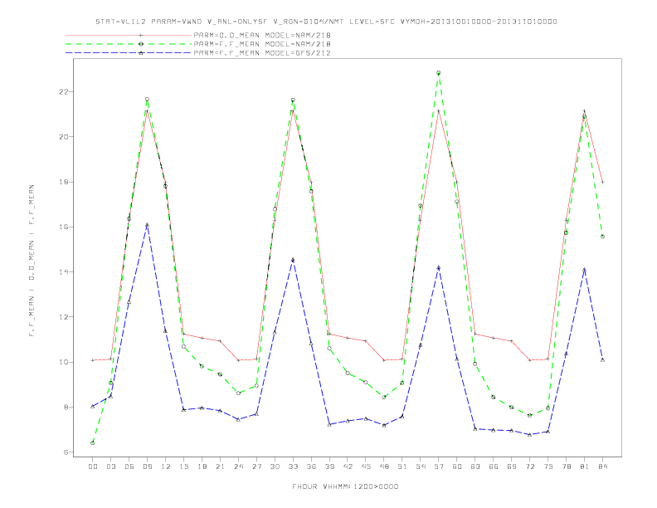Screen dimensions: 657x508
Task: Click x-axis tick label 15
Action: (x=183, y=466)
